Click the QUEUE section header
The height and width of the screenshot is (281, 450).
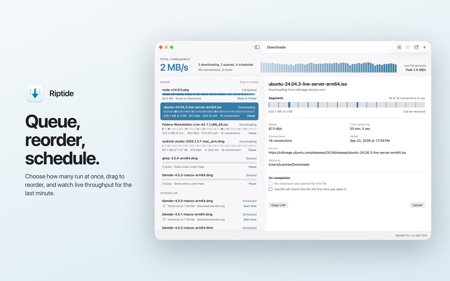point(165,82)
